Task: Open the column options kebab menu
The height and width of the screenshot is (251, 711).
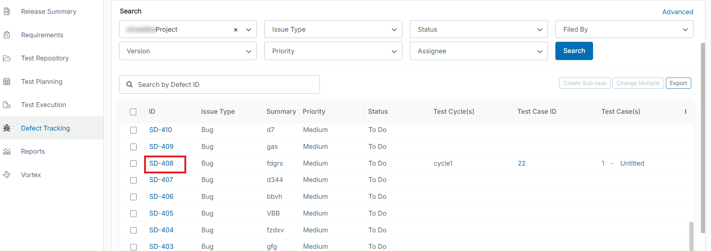Action: 686,112
